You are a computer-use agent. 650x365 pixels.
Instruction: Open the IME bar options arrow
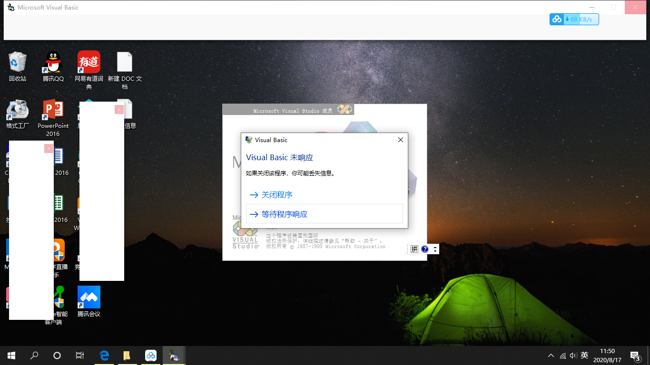[435, 249]
